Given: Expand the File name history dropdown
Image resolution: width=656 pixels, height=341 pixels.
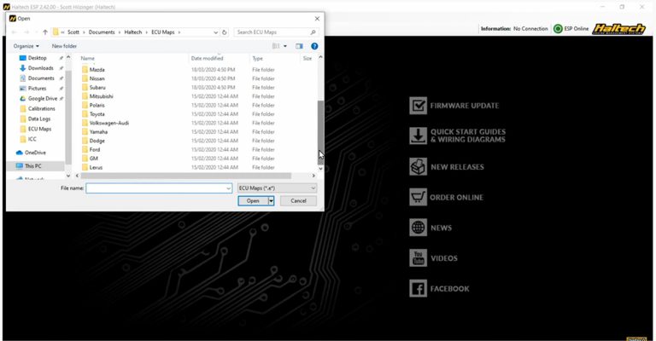Looking at the screenshot, I should click(x=228, y=188).
